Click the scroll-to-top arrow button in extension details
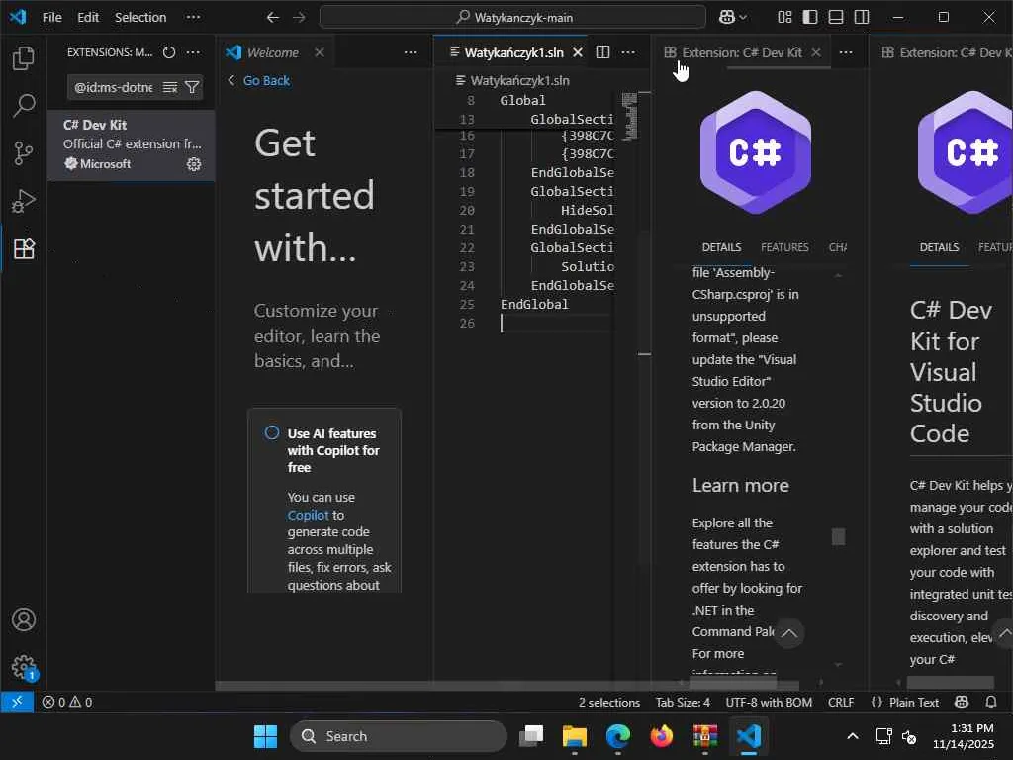The image size is (1013, 760). point(788,633)
